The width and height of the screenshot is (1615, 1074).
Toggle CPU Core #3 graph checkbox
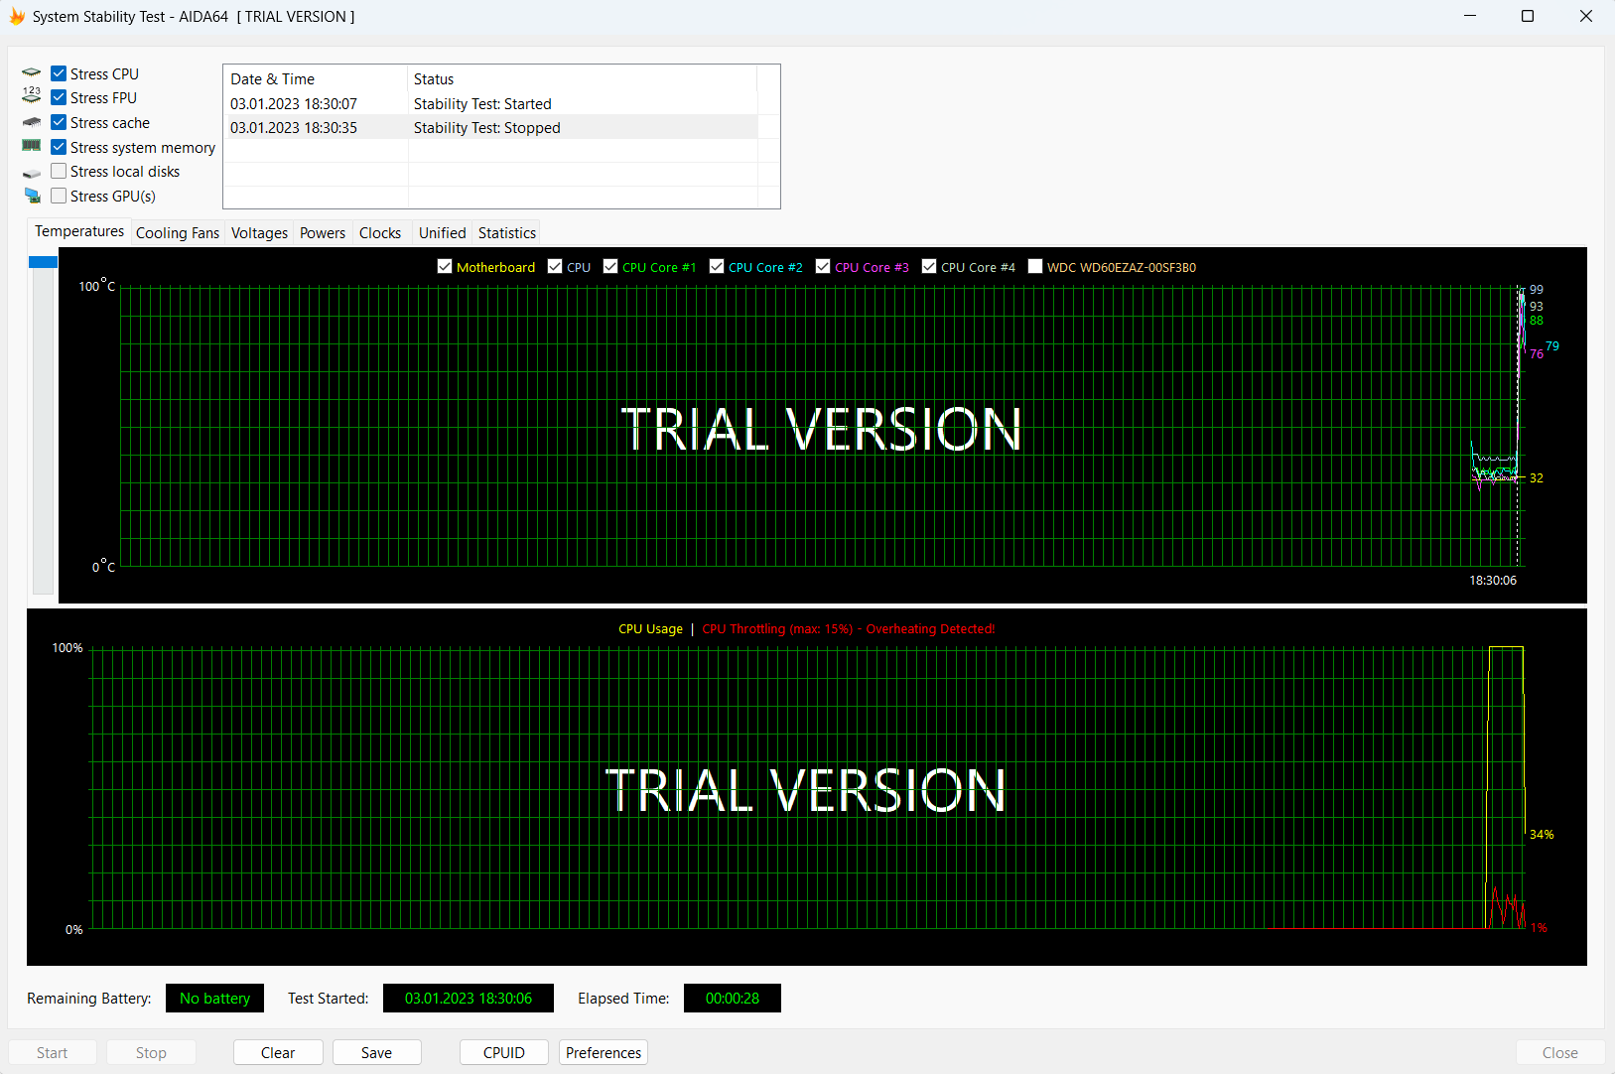click(823, 266)
